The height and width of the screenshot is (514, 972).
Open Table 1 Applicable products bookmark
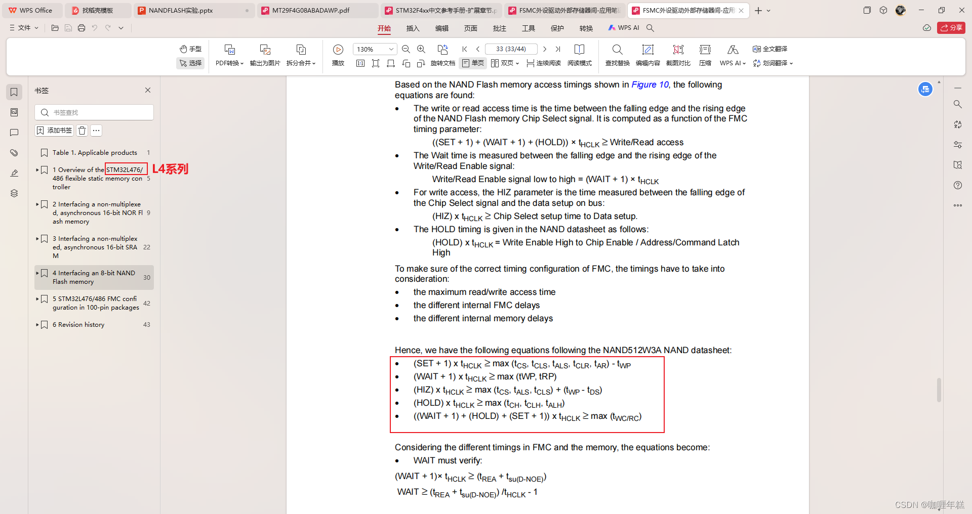[x=95, y=153]
